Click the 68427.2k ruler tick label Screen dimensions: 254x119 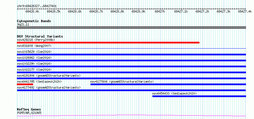pos(203,11)
